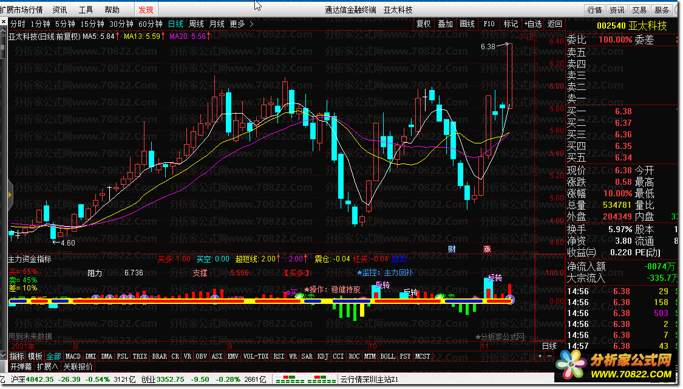Apply the BRAR indicator
The image size is (683, 389).
click(x=160, y=356)
